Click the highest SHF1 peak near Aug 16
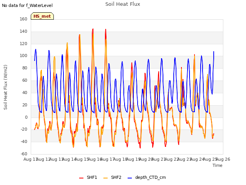This screenshot has height=185, width=246. (x=93, y=29)
